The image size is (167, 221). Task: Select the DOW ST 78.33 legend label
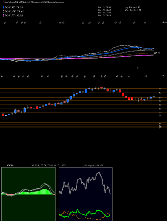14,7
